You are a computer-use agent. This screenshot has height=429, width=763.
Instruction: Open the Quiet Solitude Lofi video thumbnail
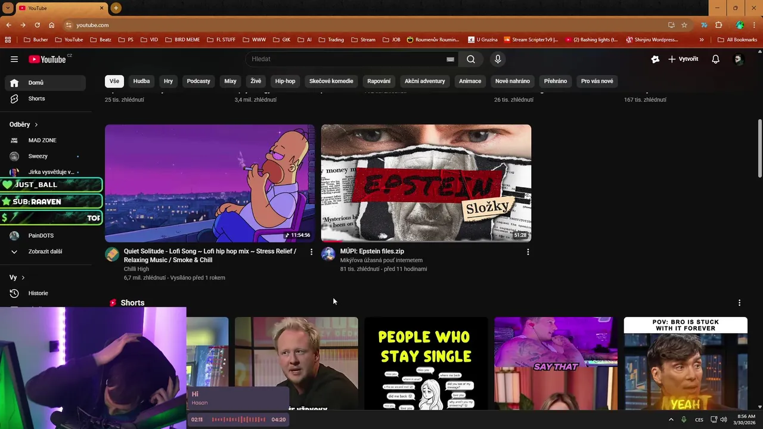pos(210,183)
